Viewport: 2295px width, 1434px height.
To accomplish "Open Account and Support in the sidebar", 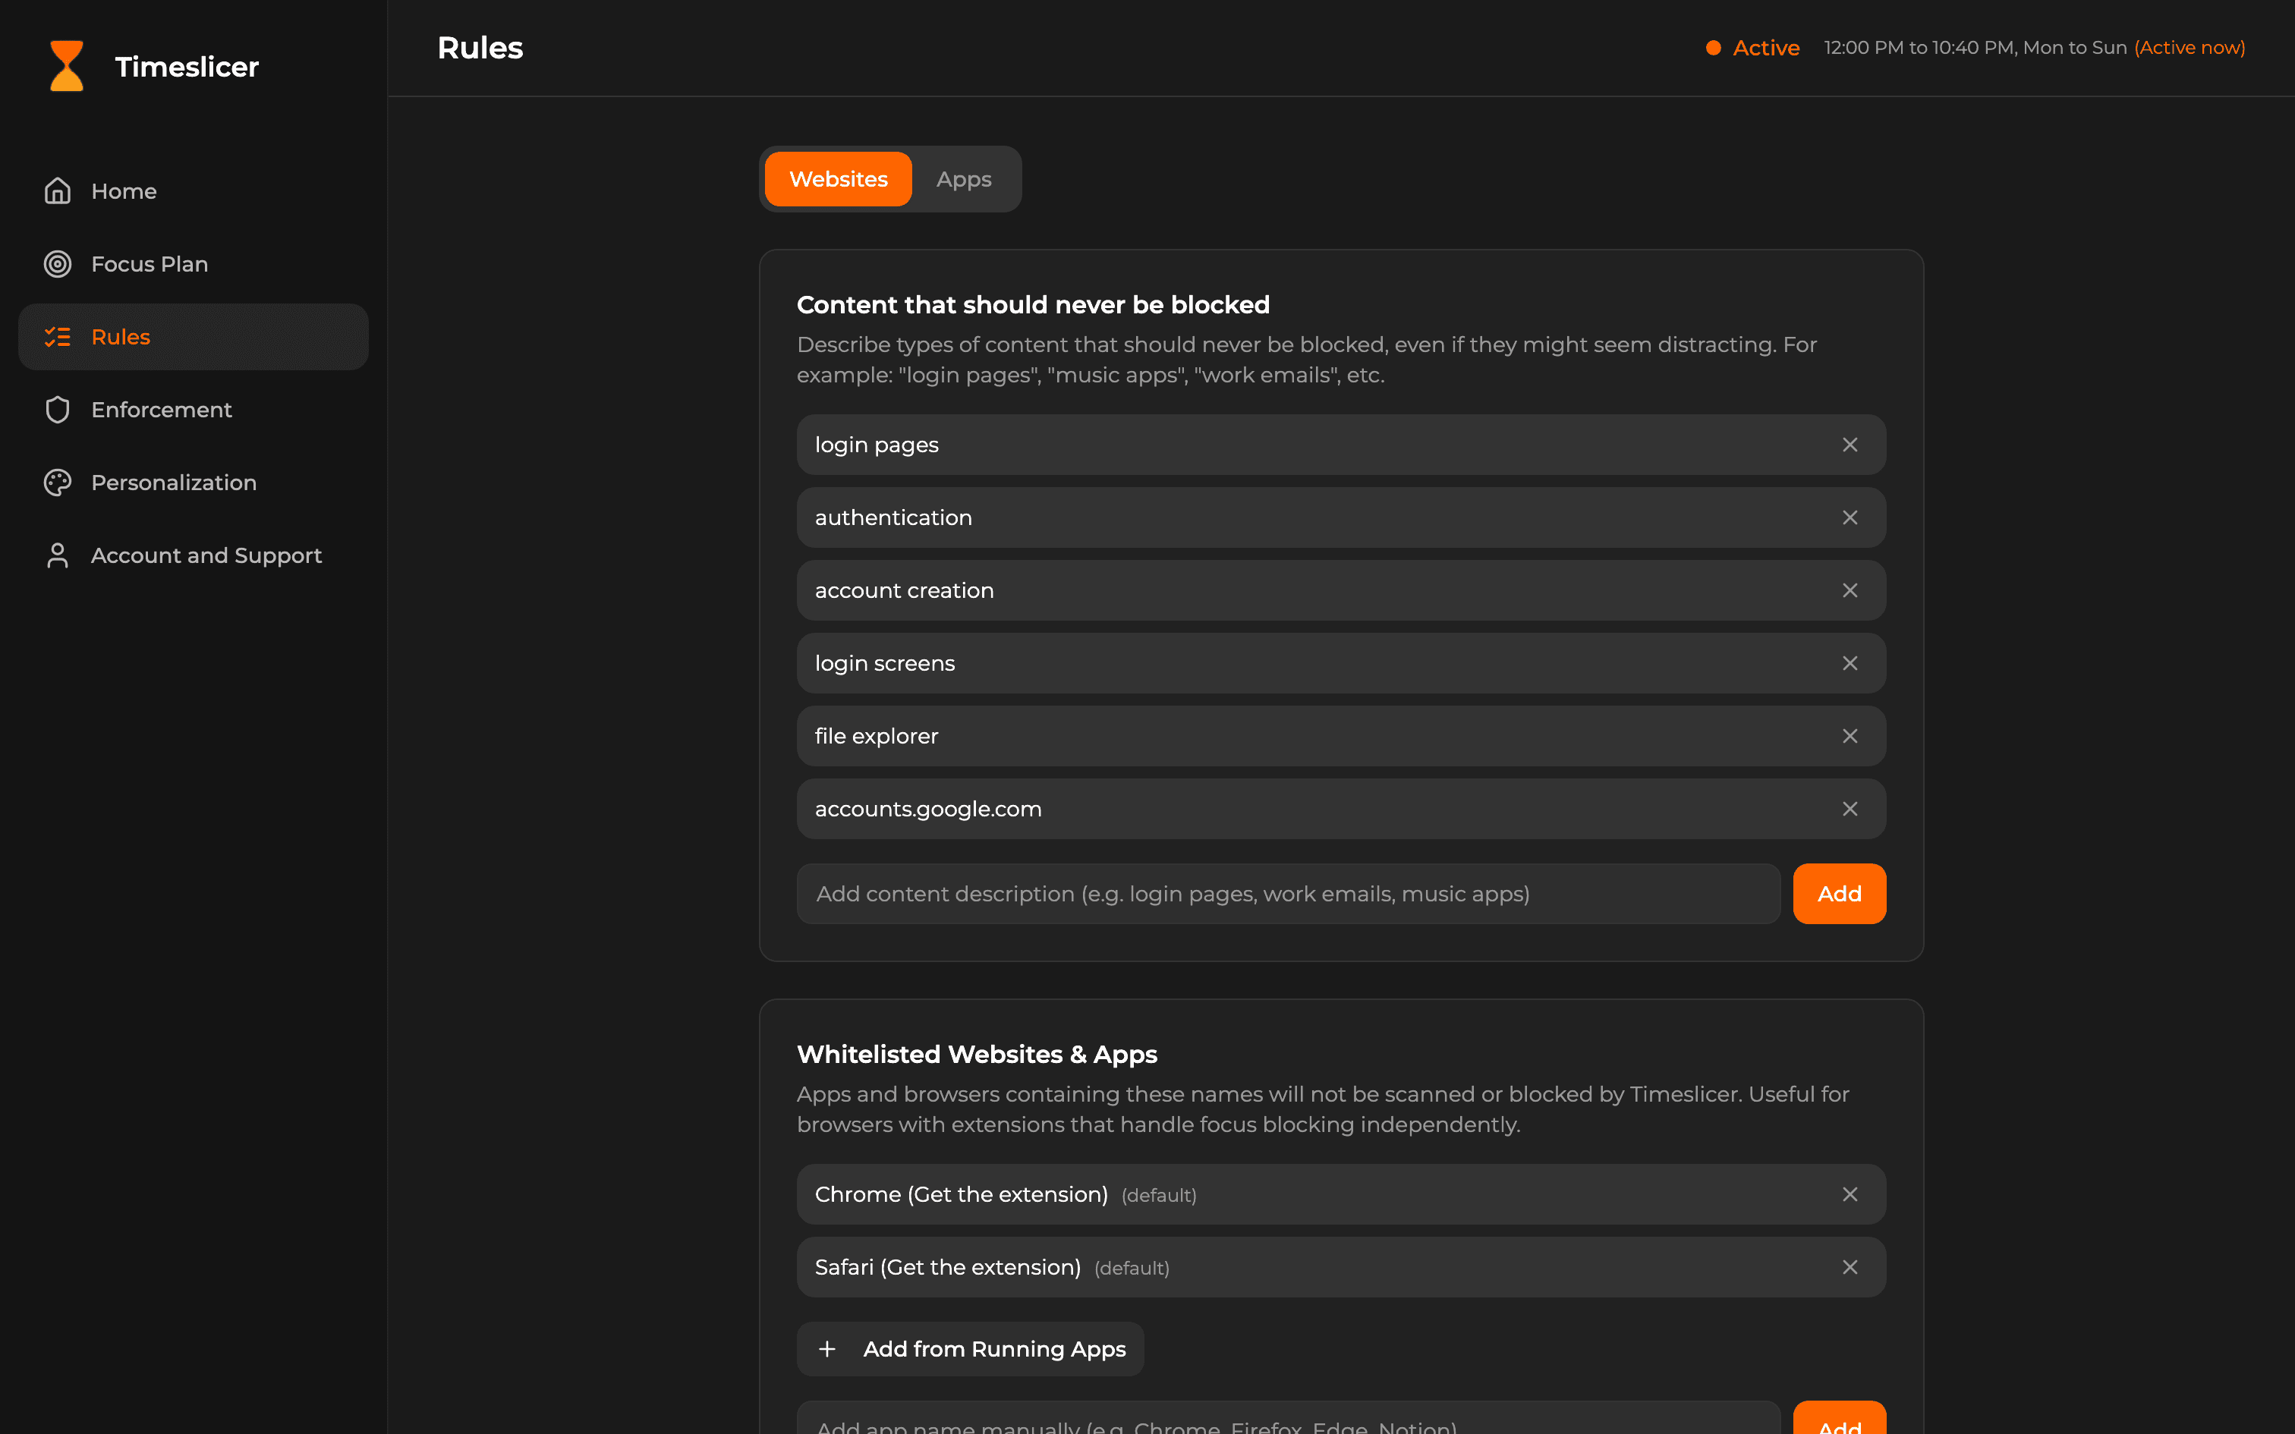I will pos(194,555).
